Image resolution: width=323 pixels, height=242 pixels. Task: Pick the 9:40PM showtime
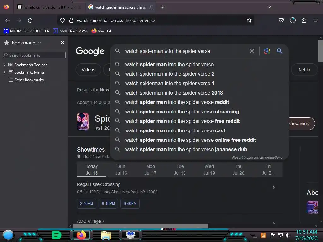coord(130,204)
